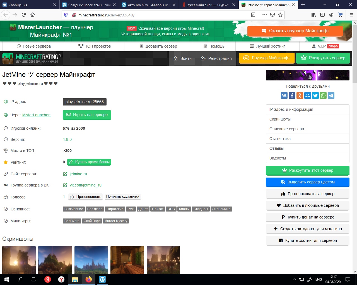Open File Explorer from taskbar
The image size is (357, 285).
pos(75,279)
